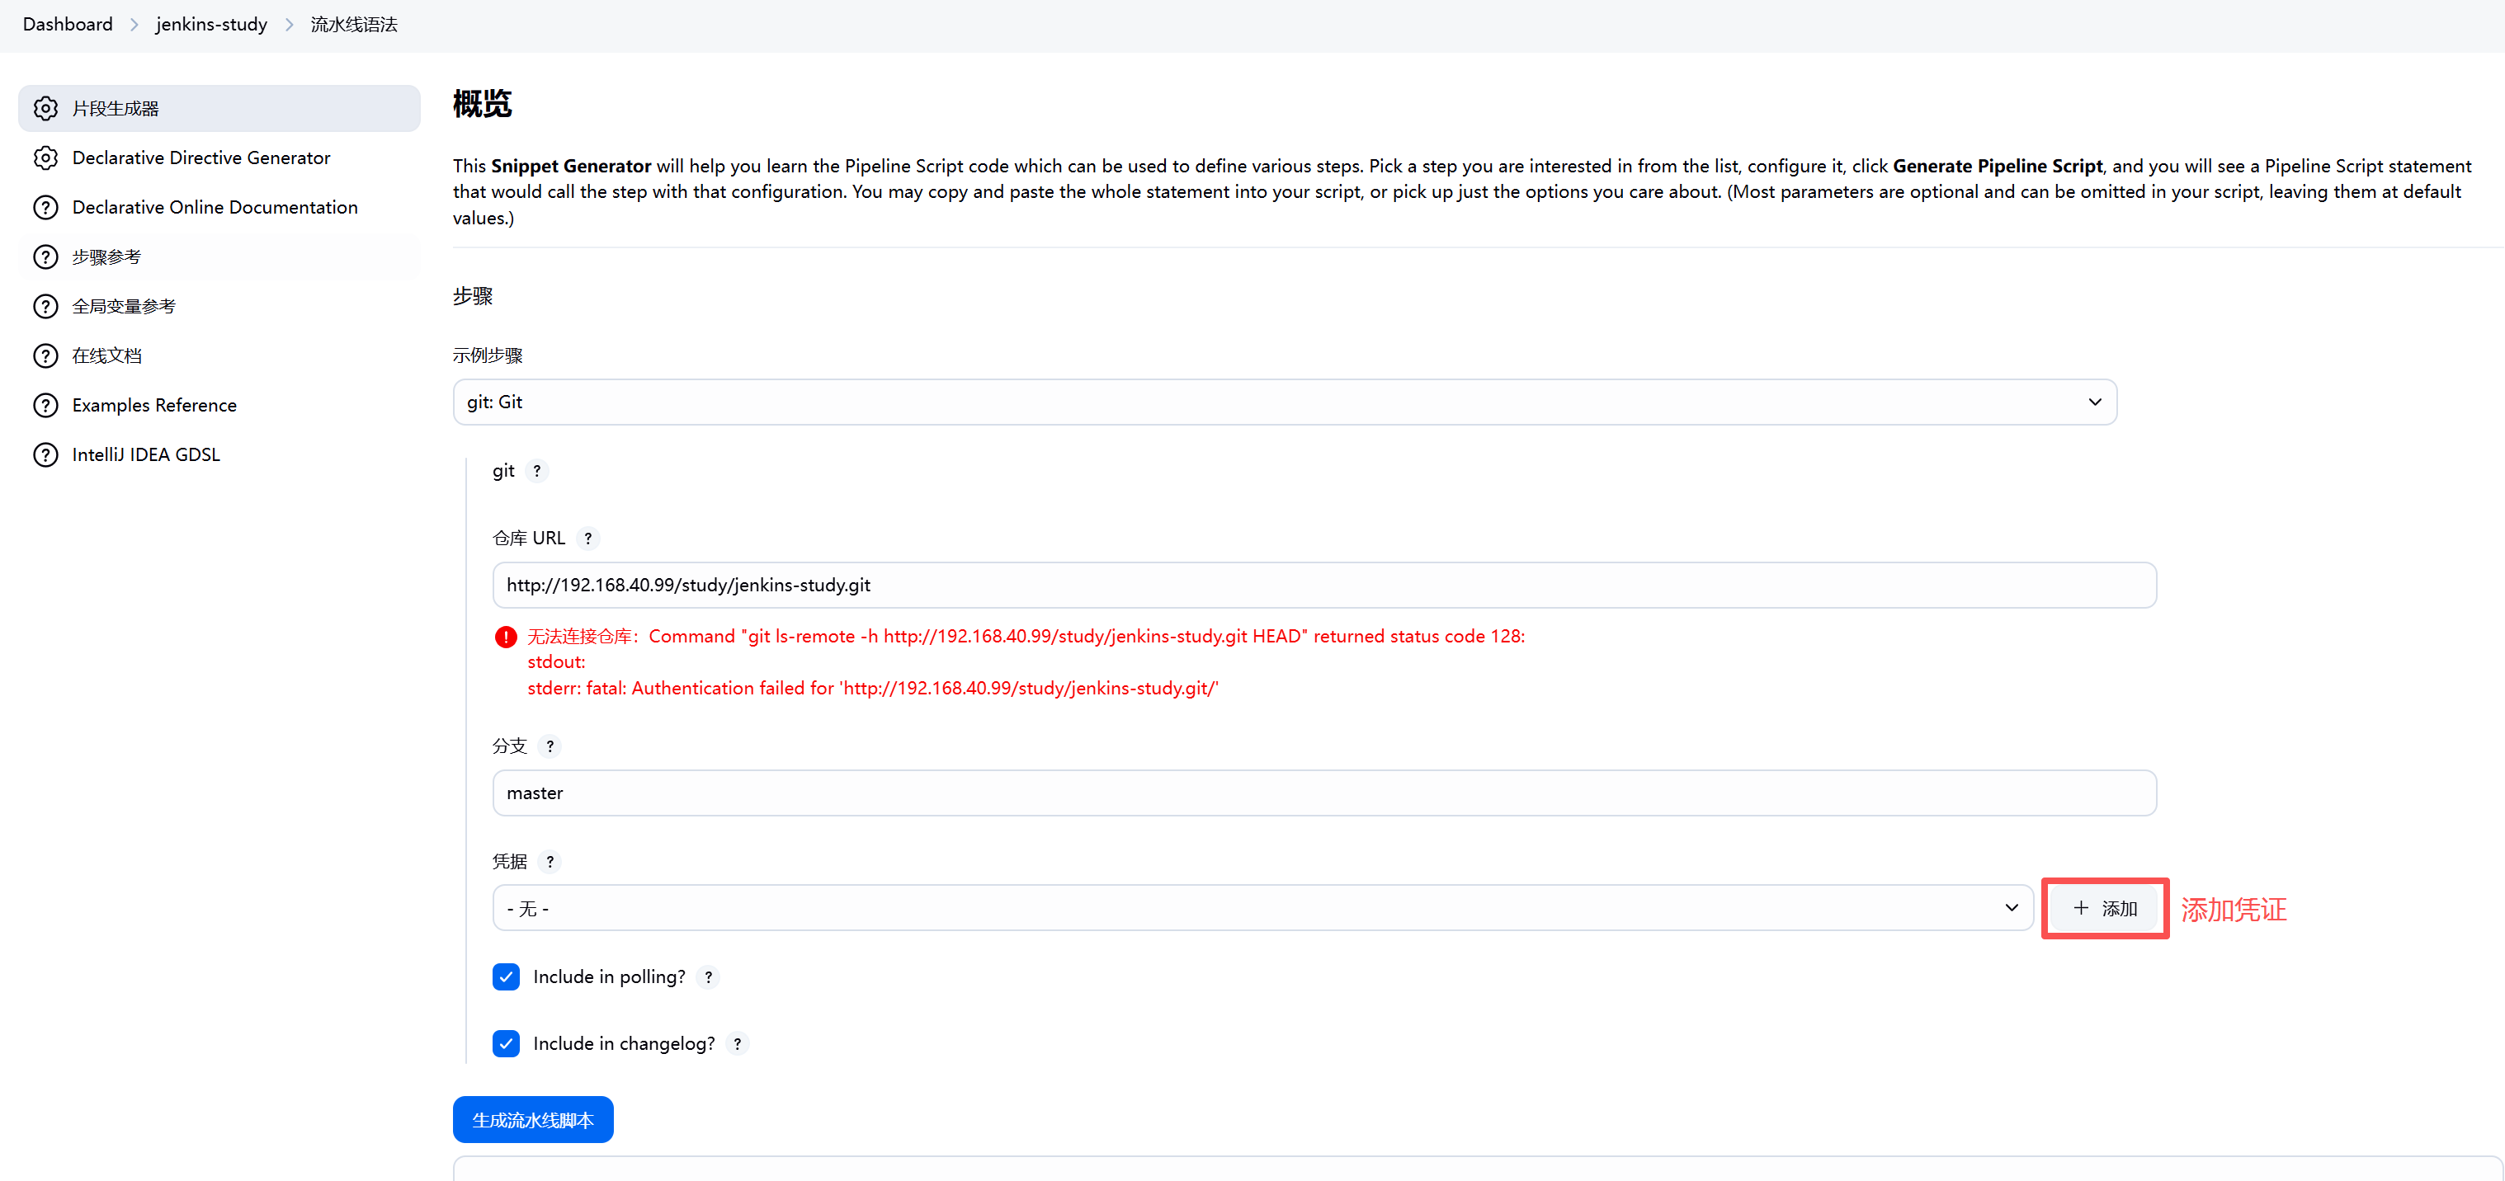
Task: Uncheck the Include in changelog checkbox
Action: click(506, 1043)
